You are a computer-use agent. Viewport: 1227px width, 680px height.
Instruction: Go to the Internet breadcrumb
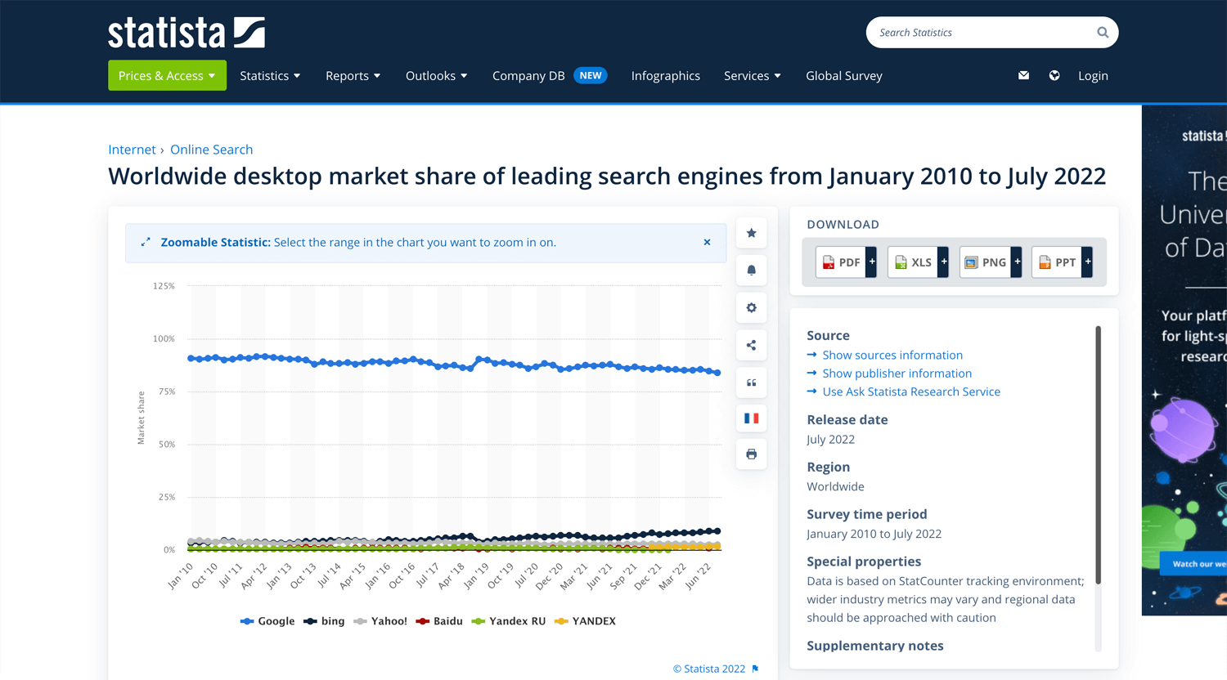[132, 150]
